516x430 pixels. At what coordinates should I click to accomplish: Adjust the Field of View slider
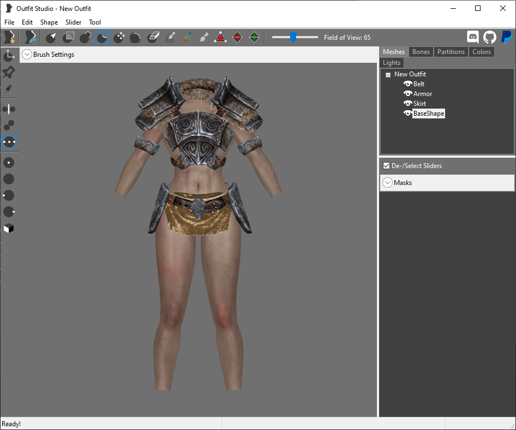(x=295, y=37)
